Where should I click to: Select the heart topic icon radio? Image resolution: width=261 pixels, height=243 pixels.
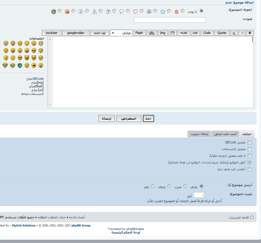142,11
